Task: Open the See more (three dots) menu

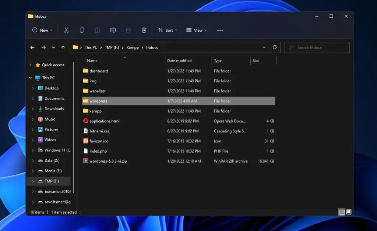Action: 220,30
